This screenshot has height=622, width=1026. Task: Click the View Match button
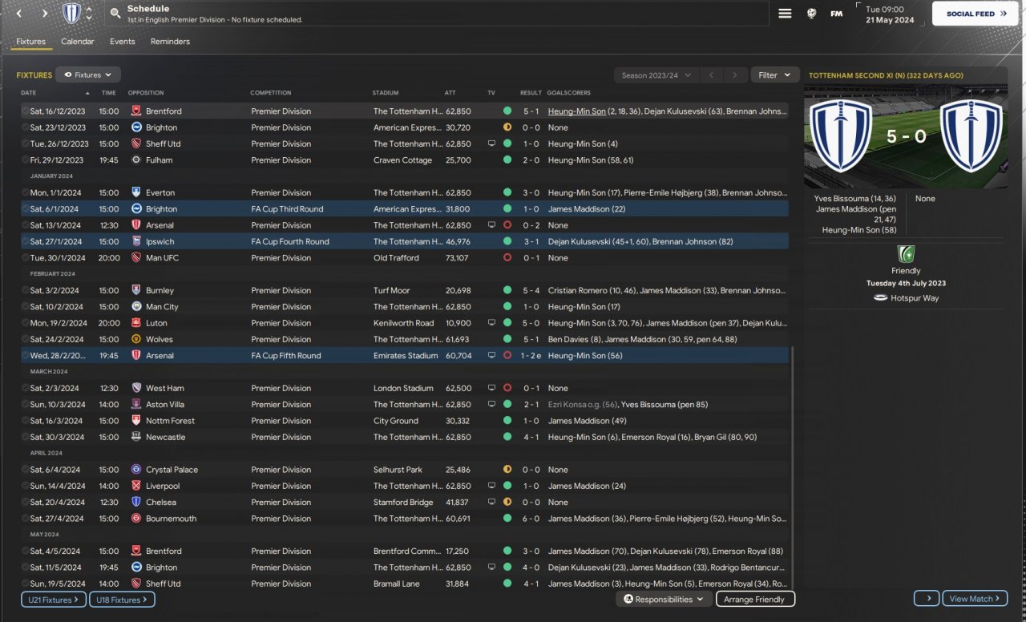click(x=976, y=599)
